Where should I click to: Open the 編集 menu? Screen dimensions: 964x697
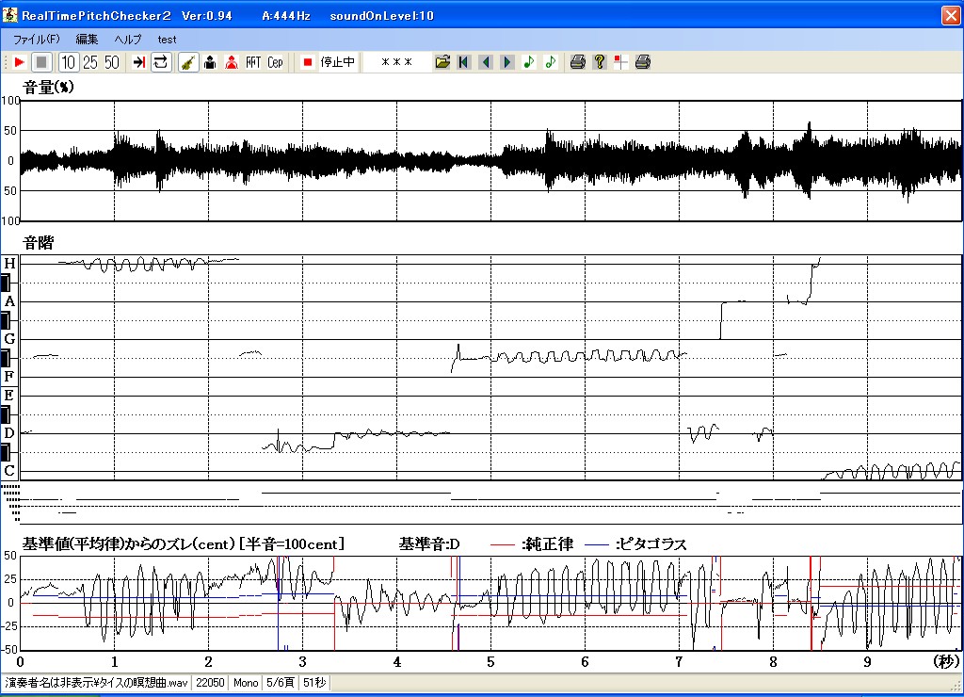87,40
